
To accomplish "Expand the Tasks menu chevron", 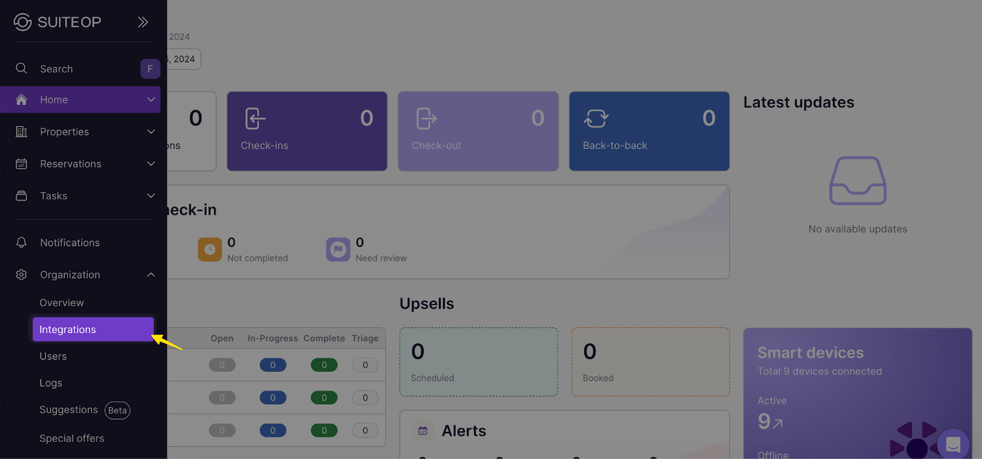I will tap(151, 196).
